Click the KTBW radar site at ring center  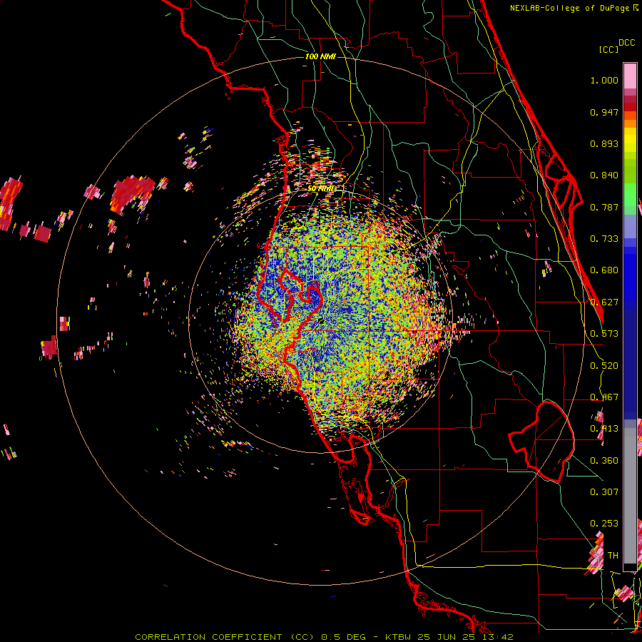tap(322, 322)
